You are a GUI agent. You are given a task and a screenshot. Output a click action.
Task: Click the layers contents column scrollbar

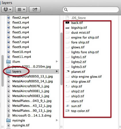click(x=62, y=59)
